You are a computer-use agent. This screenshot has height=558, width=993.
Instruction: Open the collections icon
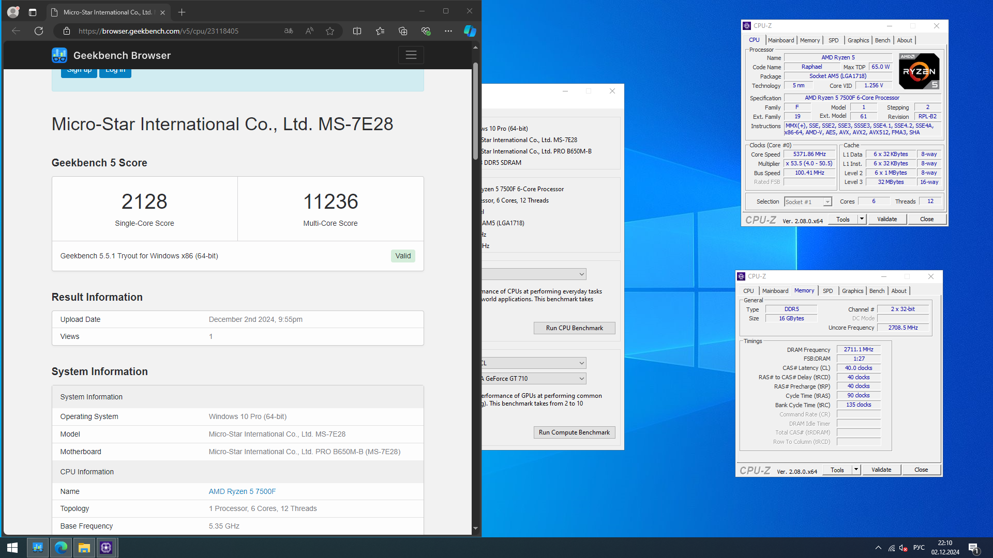[x=403, y=31]
